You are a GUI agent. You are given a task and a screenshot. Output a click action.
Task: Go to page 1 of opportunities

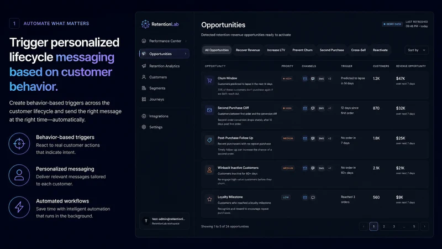pos(373,226)
